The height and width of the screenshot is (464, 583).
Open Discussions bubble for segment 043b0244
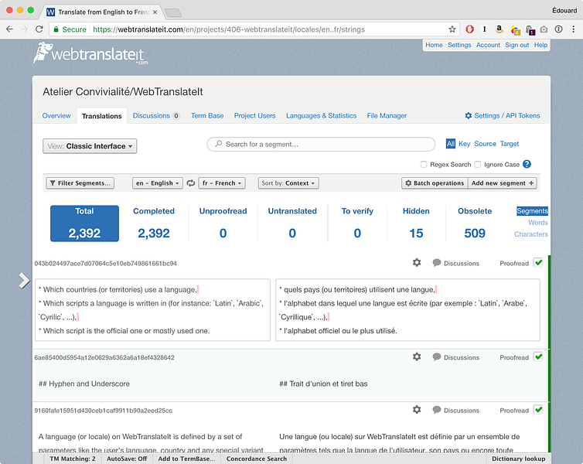pyautogui.click(x=456, y=263)
